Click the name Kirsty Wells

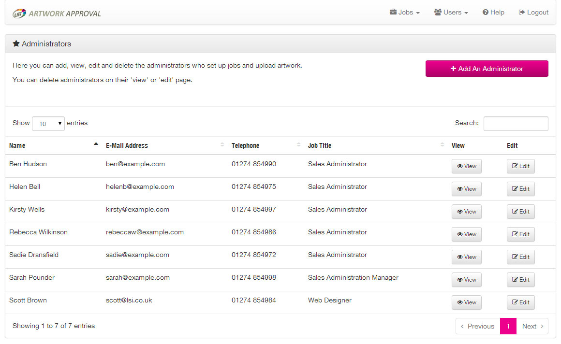pos(27,210)
